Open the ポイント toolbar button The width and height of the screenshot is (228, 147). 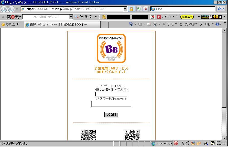tap(164, 17)
